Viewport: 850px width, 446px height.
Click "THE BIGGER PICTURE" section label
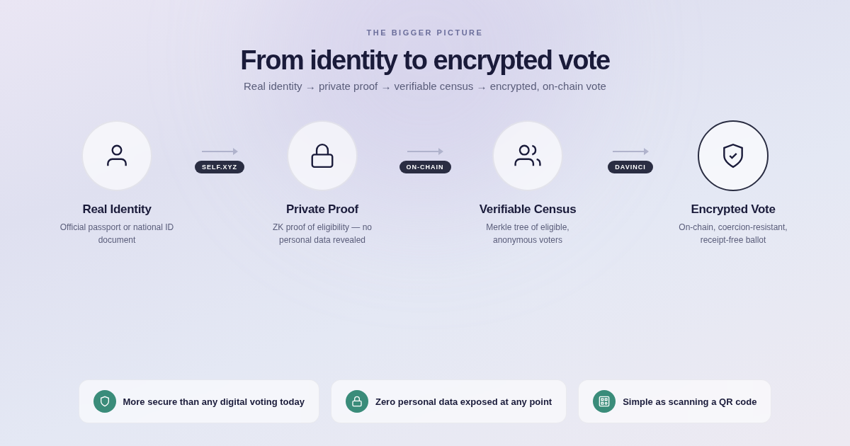click(x=425, y=33)
